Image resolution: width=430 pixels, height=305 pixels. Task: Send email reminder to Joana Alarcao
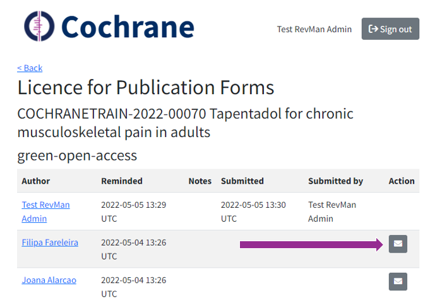[398, 281]
